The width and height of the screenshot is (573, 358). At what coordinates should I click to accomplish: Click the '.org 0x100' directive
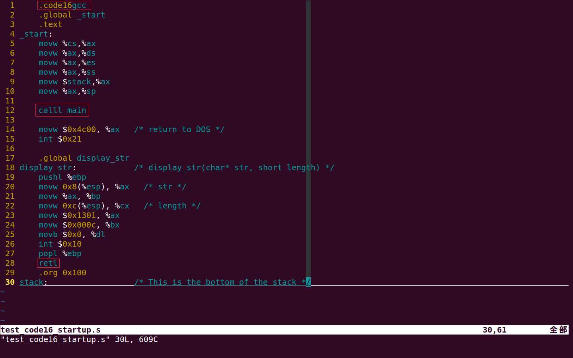[x=62, y=272]
